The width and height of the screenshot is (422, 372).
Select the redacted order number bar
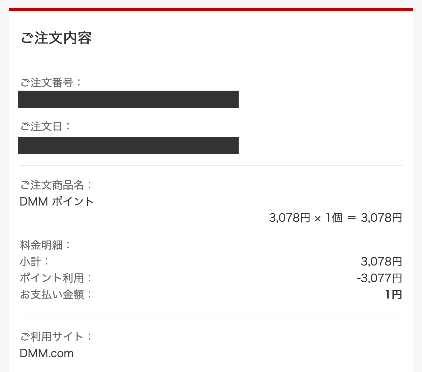pos(128,99)
